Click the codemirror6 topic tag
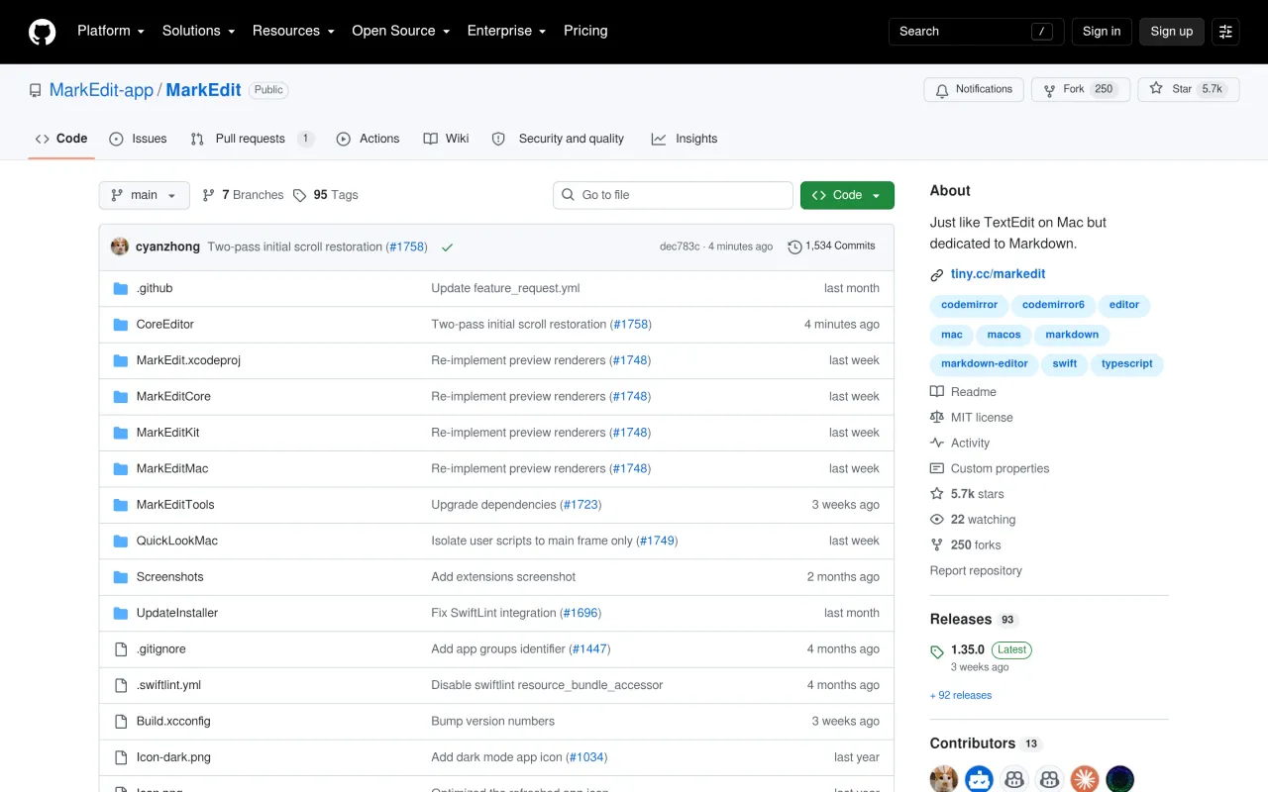Image resolution: width=1268 pixels, height=792 pixels. click(x=1053, y=305)
